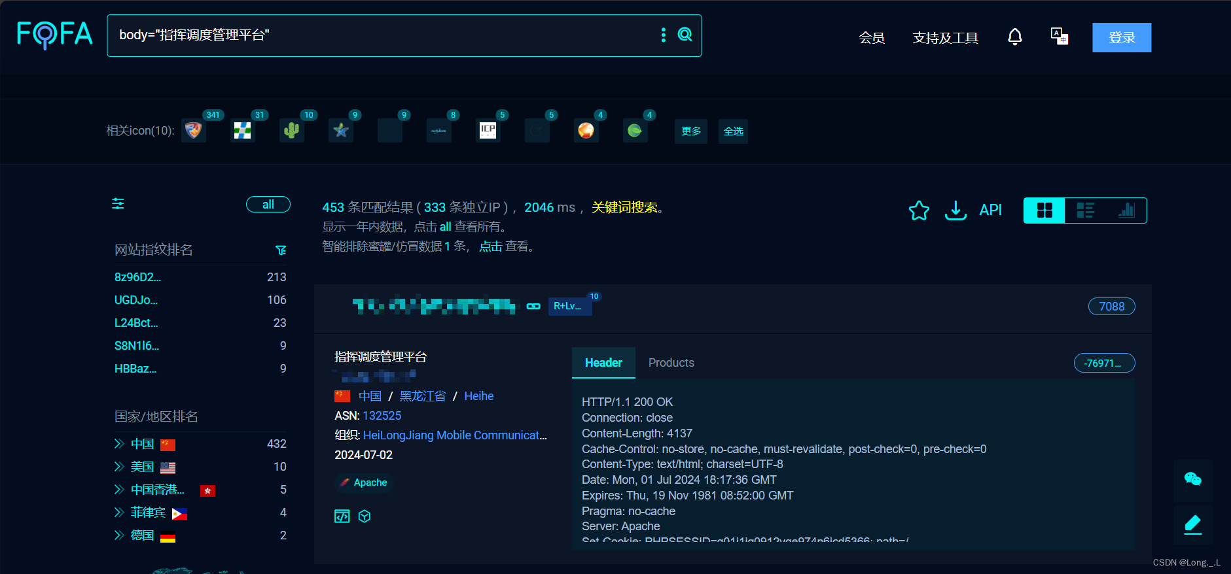Switch to grid card view

click(1044, 211)
